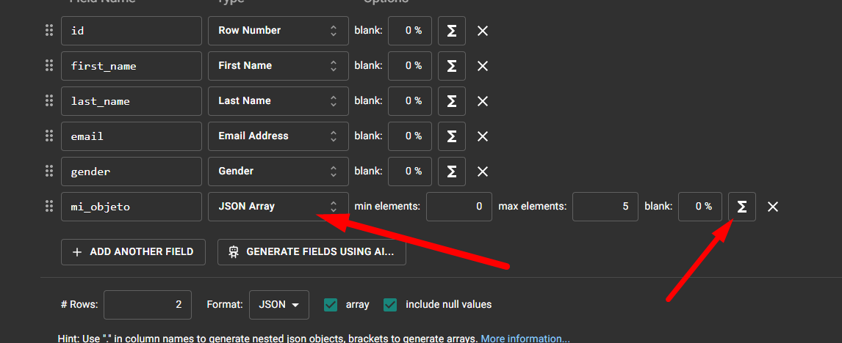This screenshot has width=842, height=343.
Task: Open formula editor for the first_name field
Action: pyautogui.click(x=452, y=66)
